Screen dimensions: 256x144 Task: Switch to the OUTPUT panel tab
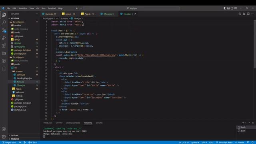[59, 123]
